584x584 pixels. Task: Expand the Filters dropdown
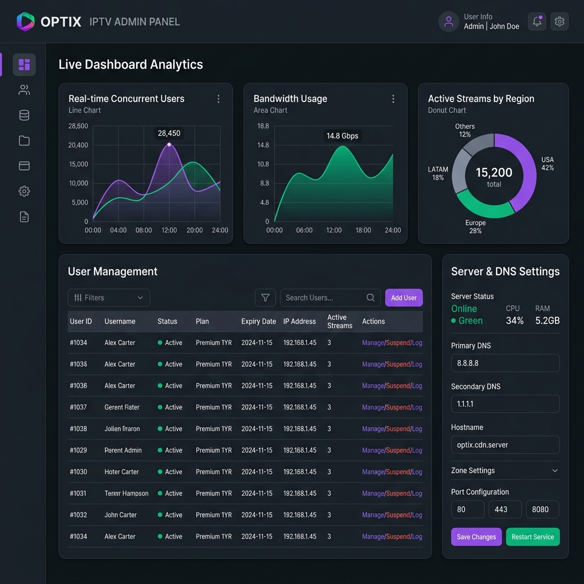109,298
